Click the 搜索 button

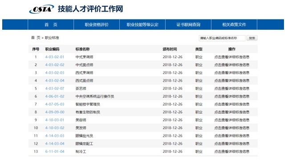252,38
